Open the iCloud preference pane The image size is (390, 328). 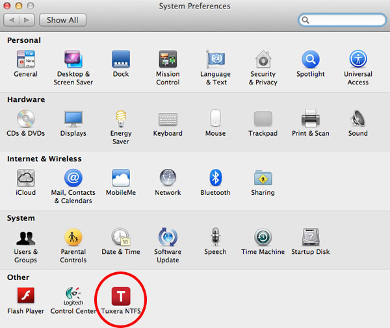tap(25, 178)
